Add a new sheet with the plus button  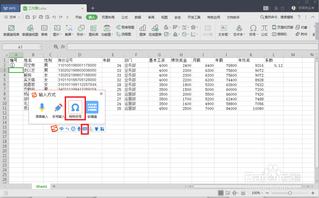pyautogui.click(x=54, y=186)
